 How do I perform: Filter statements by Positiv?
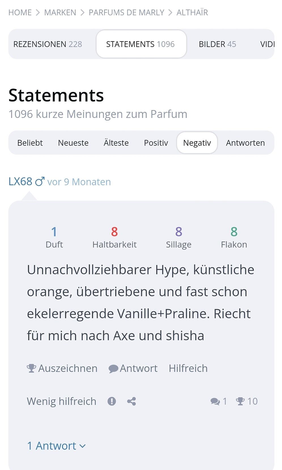coord(156,143)
